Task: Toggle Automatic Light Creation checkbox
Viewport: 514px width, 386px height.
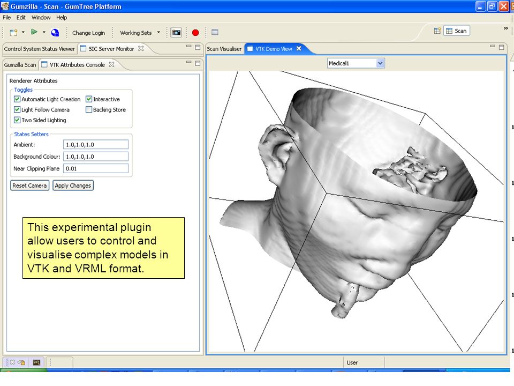Action: pyautogui.click(x=17, y=99)
